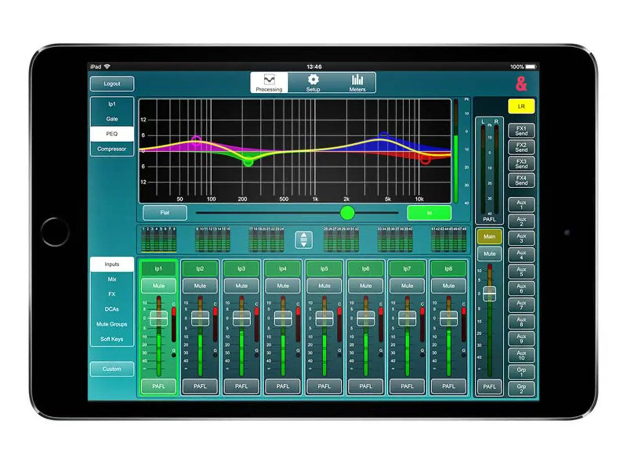Viewport: 627px width, 464px height.
Task: Reset EQ with the Flat button
Action: [x=165, y=213]
